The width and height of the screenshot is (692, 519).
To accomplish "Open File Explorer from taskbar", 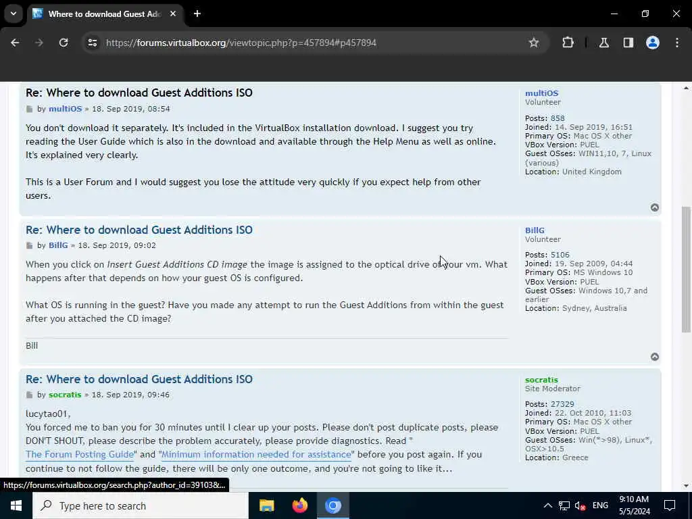I will [266, 505].
